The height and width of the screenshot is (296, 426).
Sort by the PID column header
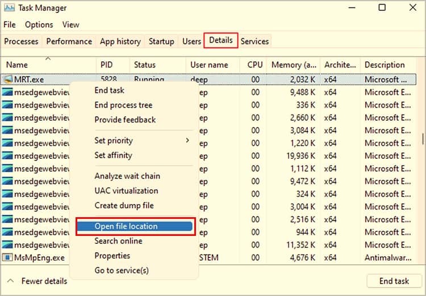click(113, 65)
